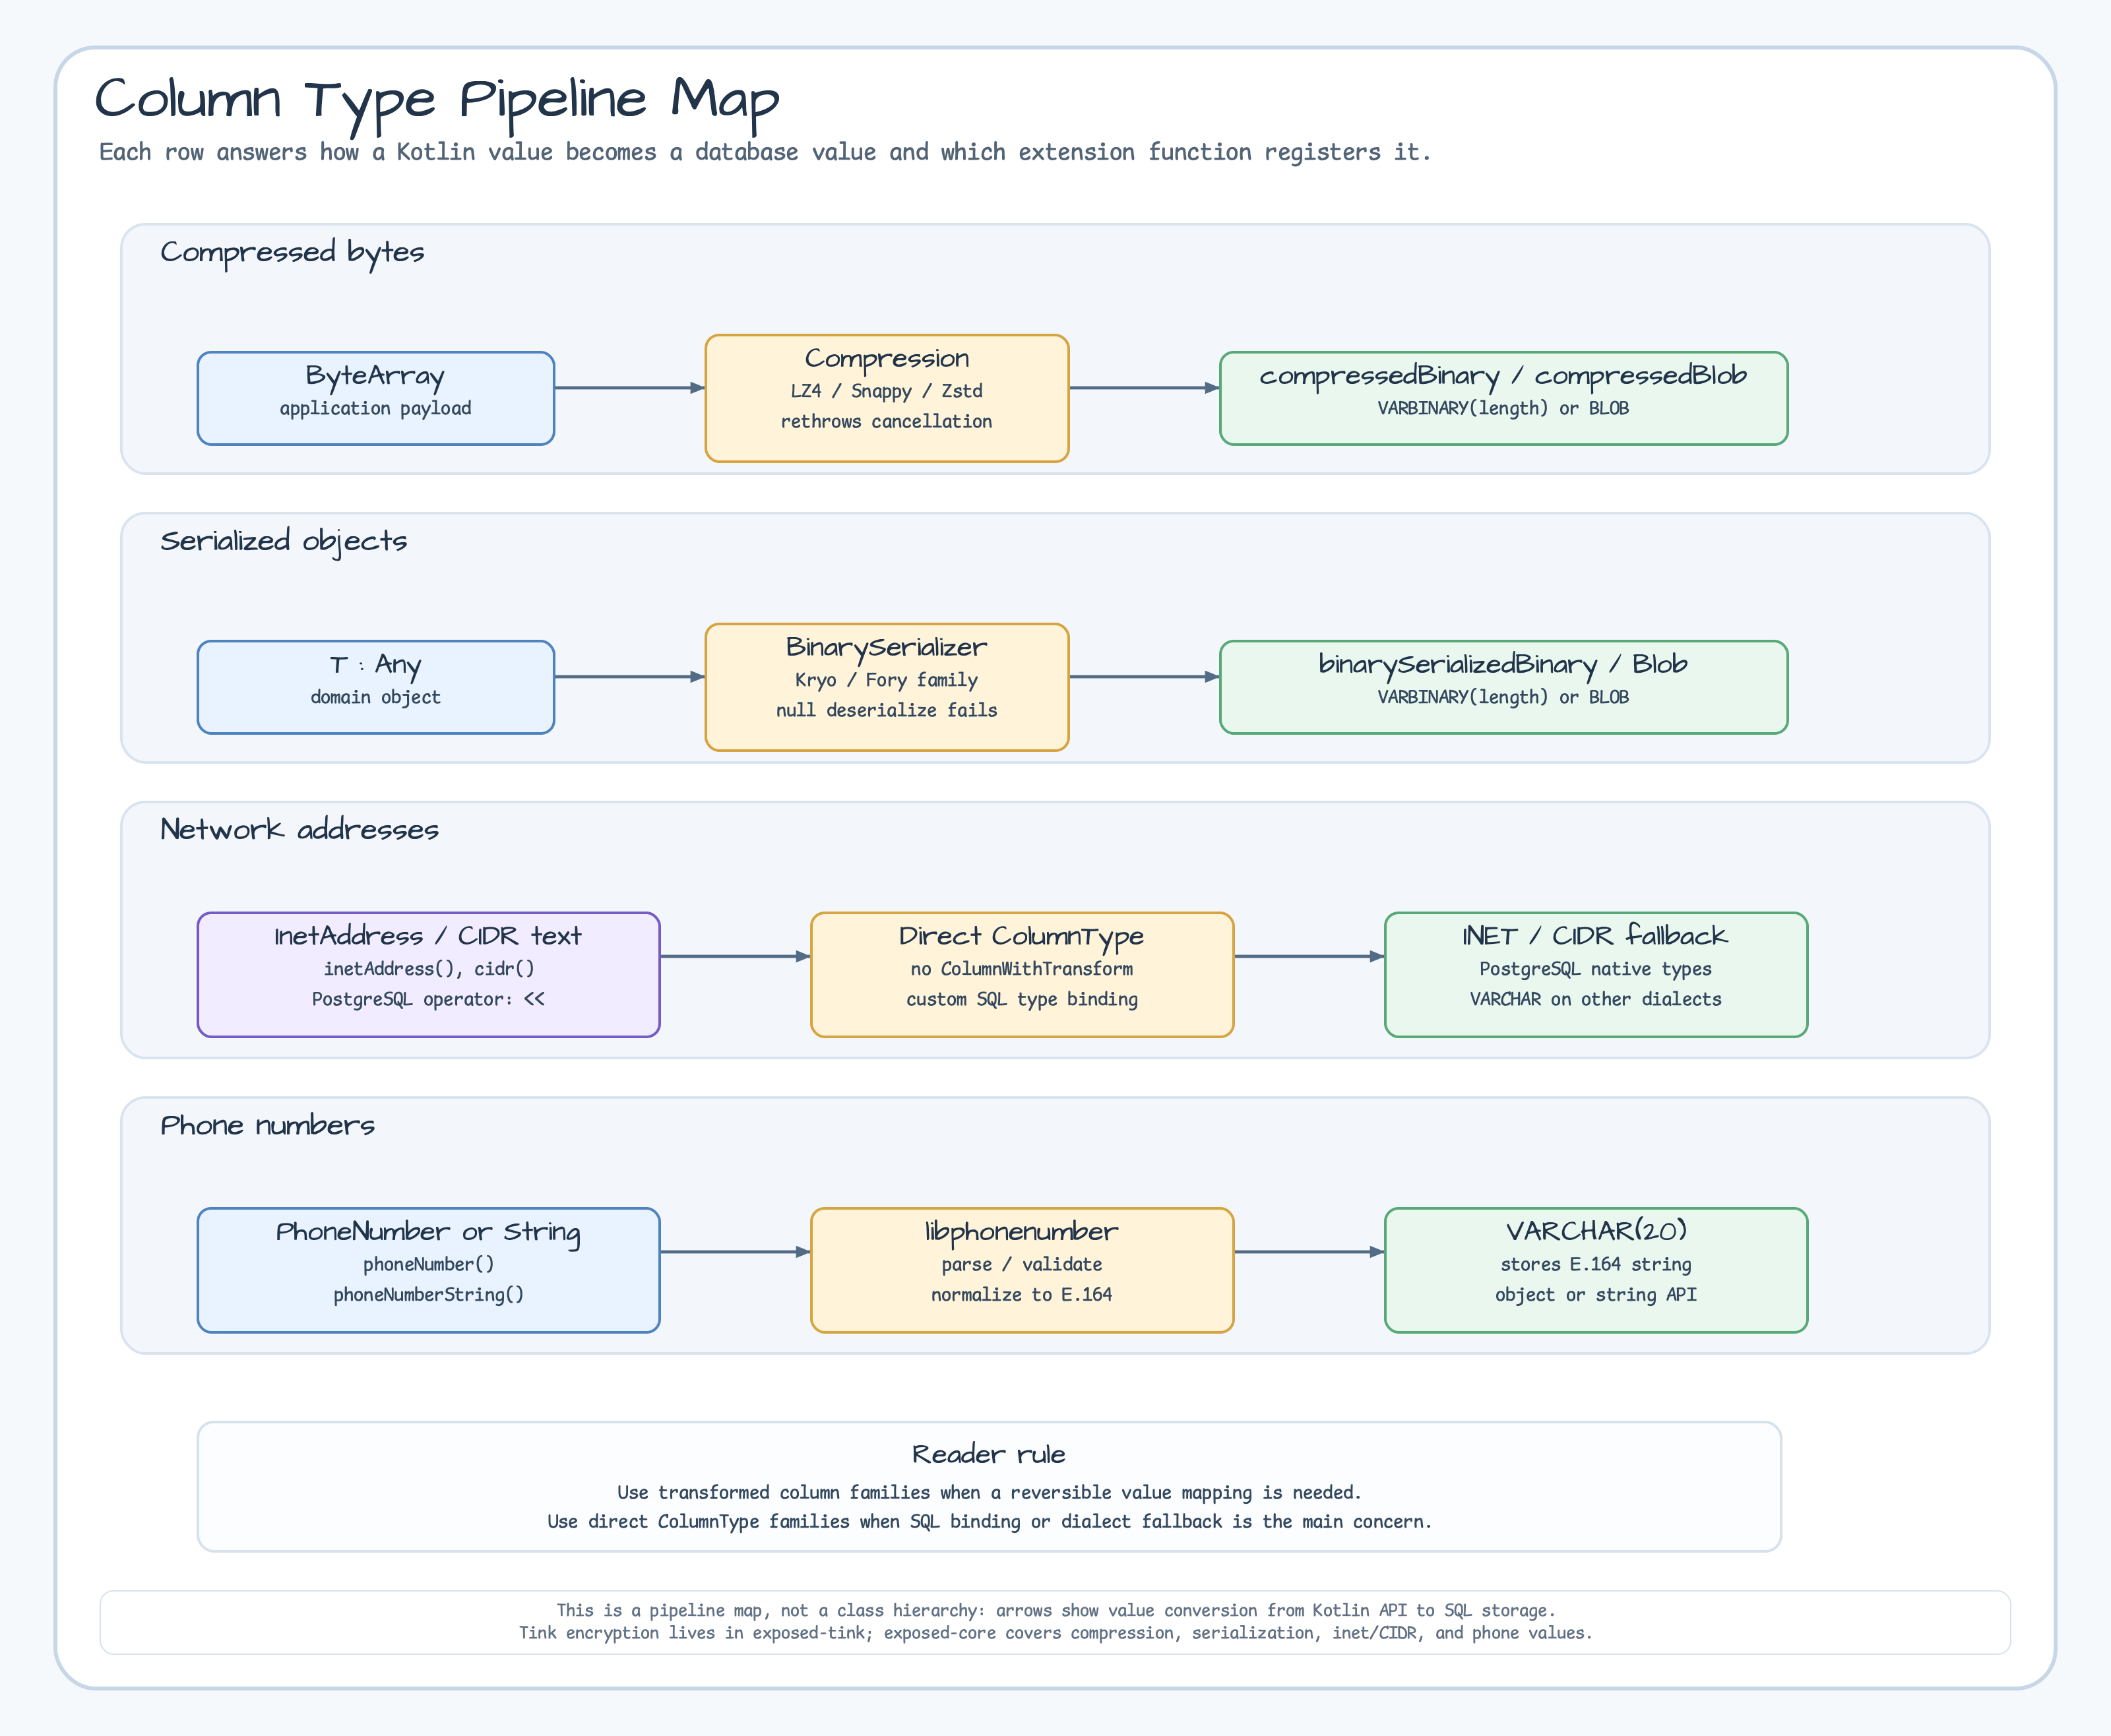Click footer line 'Tink encryption lives in exposed-tink'
This screenshot has width=2111, height=1736.
pyautogui.click(x=1056, y=1633)
